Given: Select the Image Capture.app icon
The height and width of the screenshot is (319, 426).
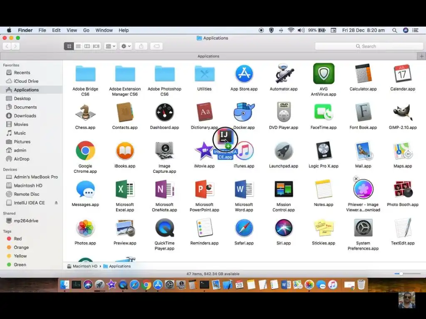Looking at the screenshot, I should (164, 150).
